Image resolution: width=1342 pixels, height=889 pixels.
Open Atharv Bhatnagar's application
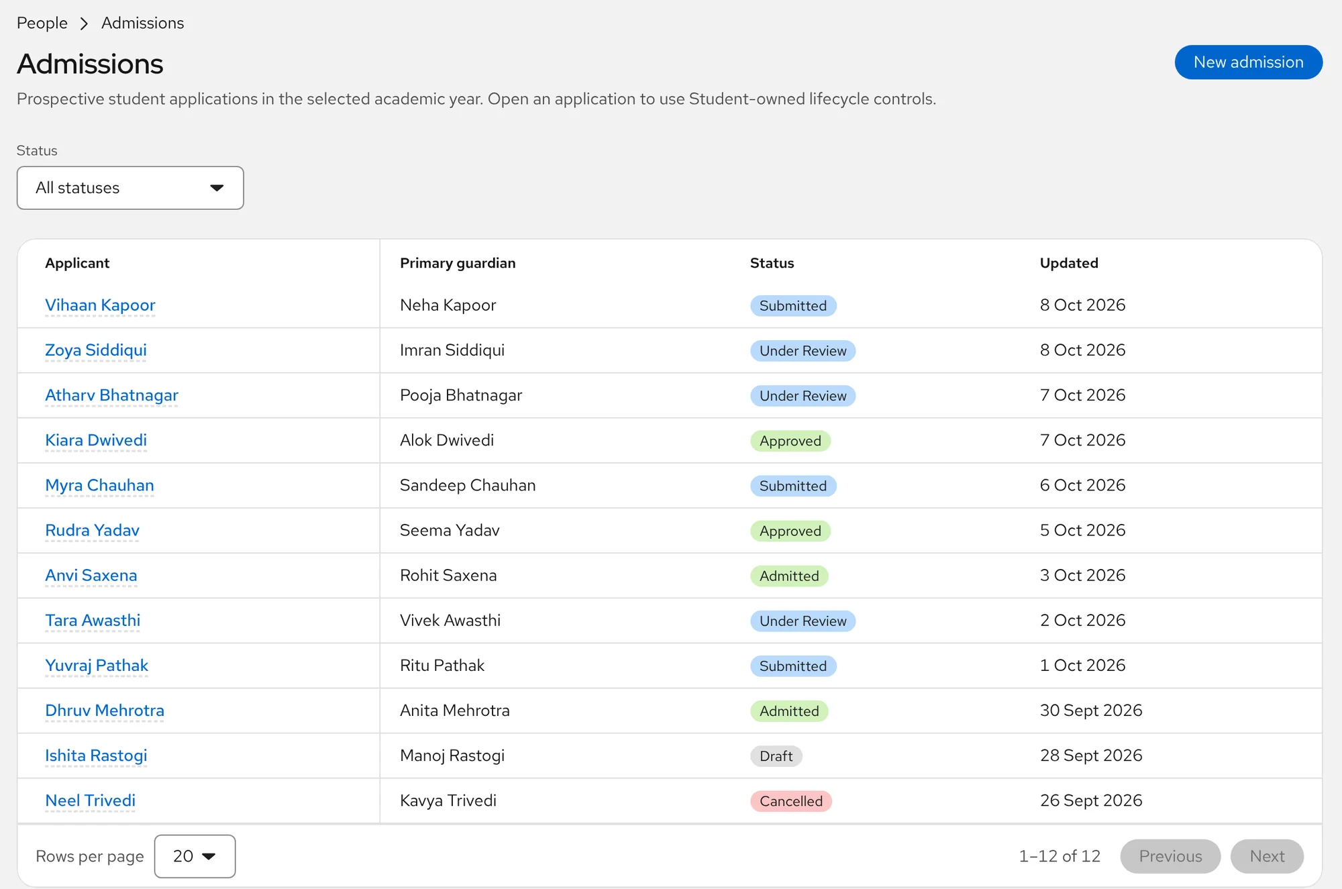111,395
